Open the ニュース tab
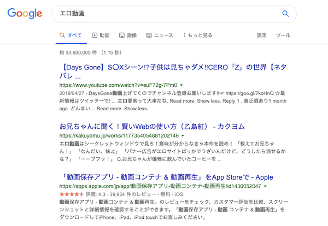The height and width of the screenshot is (226, 328). click(x=160, y=35)
